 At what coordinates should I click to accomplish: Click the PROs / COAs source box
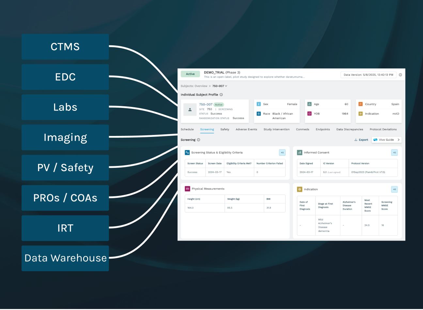[x=65, y=198]
